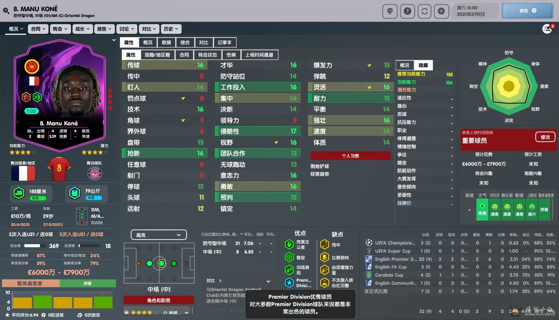This screenshot has height=320, width=559.
Task: Click the 赛程 continue button
Action: 527,11
